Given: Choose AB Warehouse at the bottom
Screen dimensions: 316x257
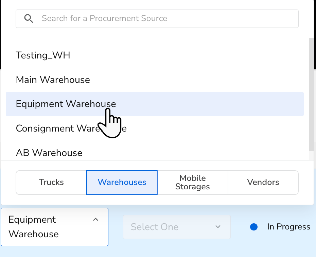Looking at the screenshot, I should tap(49, 153).
